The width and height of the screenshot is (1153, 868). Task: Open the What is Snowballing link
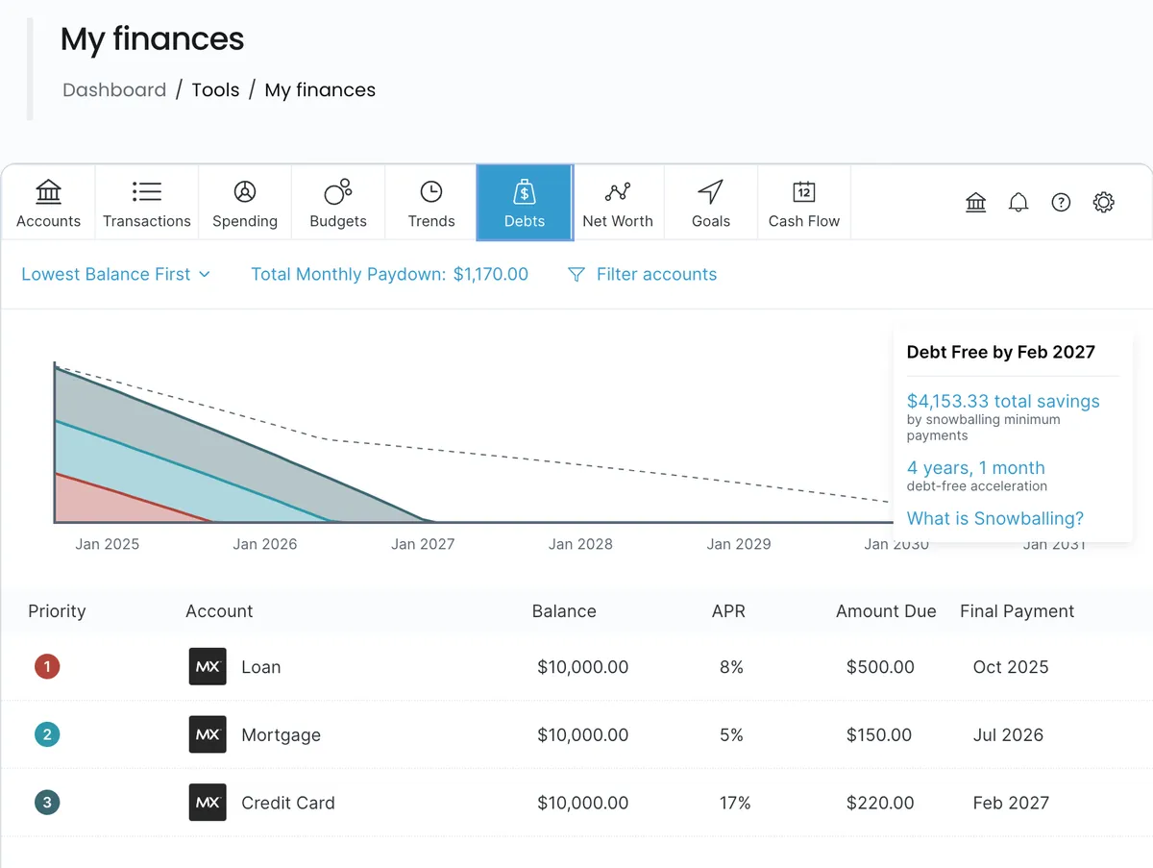point(994,518)
